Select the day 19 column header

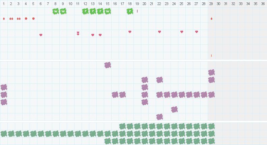click(137, 4)
